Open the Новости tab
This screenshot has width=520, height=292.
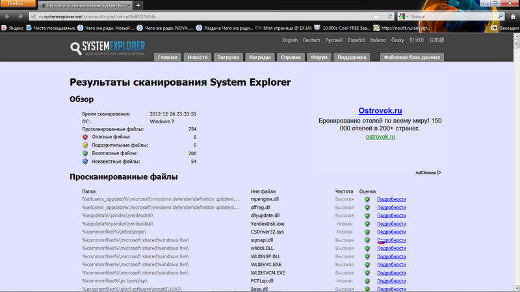(x=198, y=57)
